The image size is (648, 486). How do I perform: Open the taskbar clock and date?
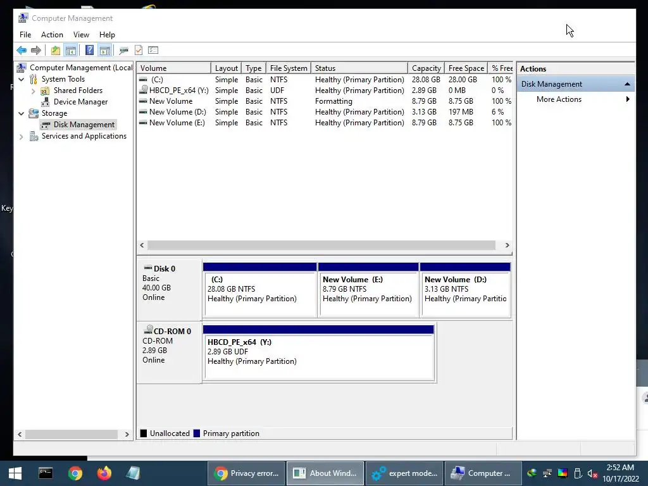620,473
